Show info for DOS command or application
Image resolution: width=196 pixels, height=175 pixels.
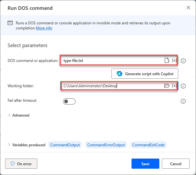(x=183, y=61)
